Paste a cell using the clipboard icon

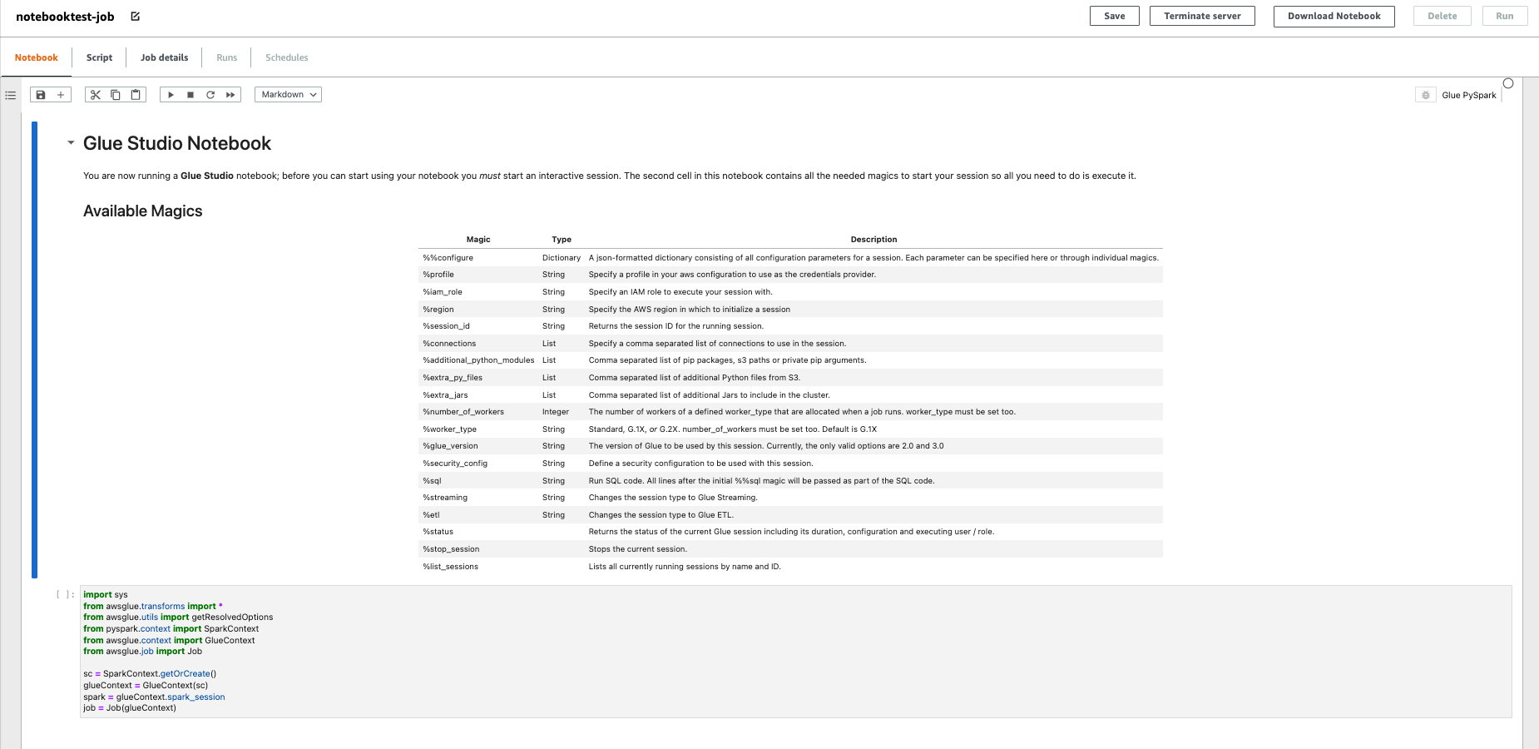[x=135, y=94]
